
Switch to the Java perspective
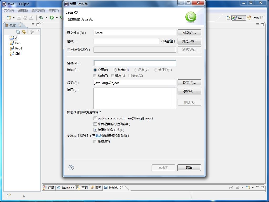[x=239, y=18]
